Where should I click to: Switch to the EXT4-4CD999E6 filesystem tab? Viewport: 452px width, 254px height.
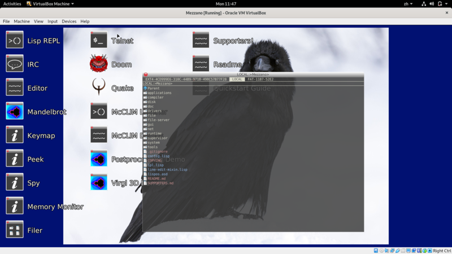point(186,79)
